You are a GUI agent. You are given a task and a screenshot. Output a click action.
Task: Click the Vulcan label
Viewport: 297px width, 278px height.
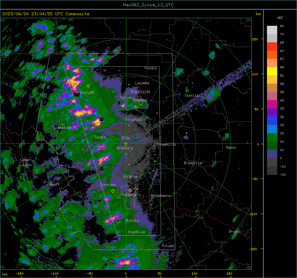coord(168,246)
